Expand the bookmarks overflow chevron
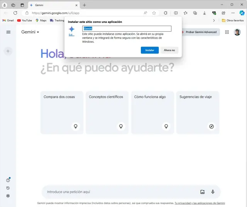Image resolution: width=247 pixels, height=207 pixels. 214,20
